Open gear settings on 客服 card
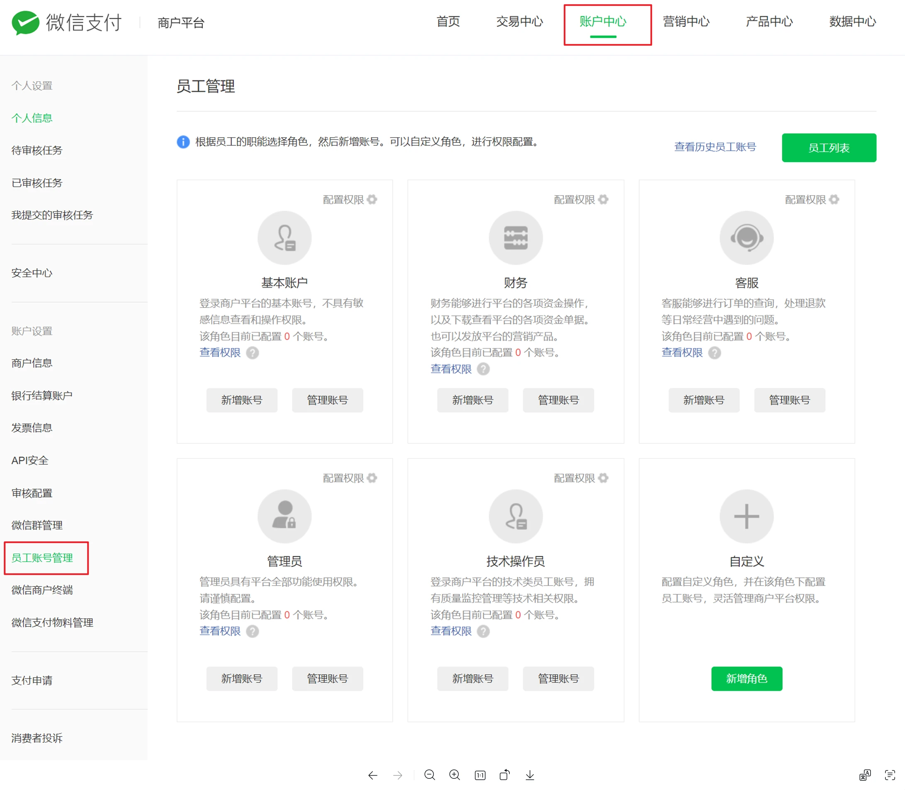Image resolution: width=905 pixels, height=790 pixels. (x=834, y=200)
